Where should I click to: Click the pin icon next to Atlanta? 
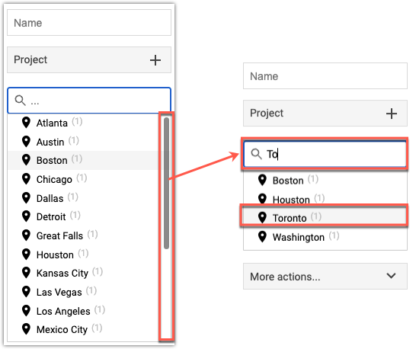coord(26,123)
